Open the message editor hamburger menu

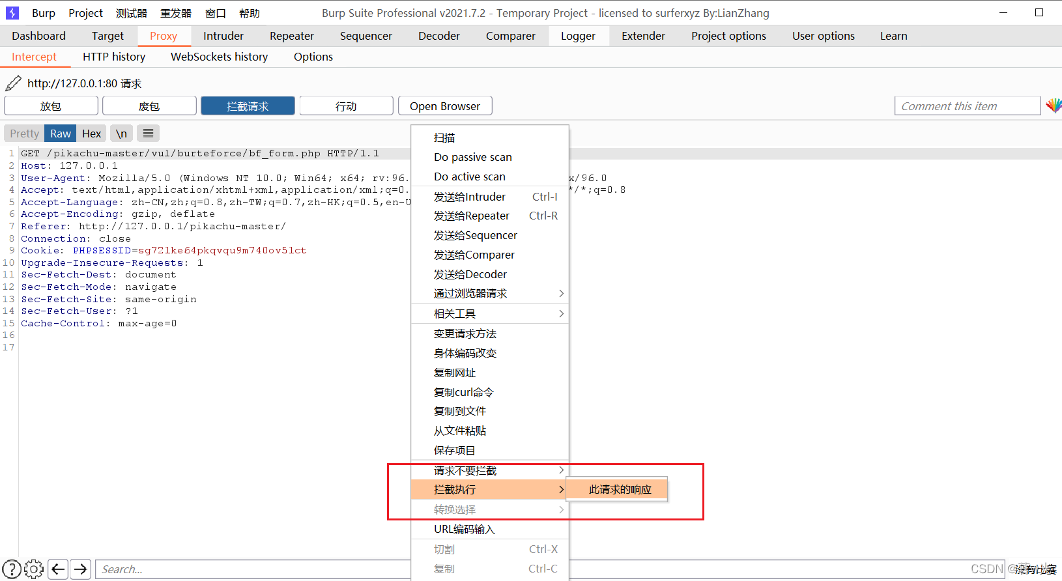[x=149, y=134]
